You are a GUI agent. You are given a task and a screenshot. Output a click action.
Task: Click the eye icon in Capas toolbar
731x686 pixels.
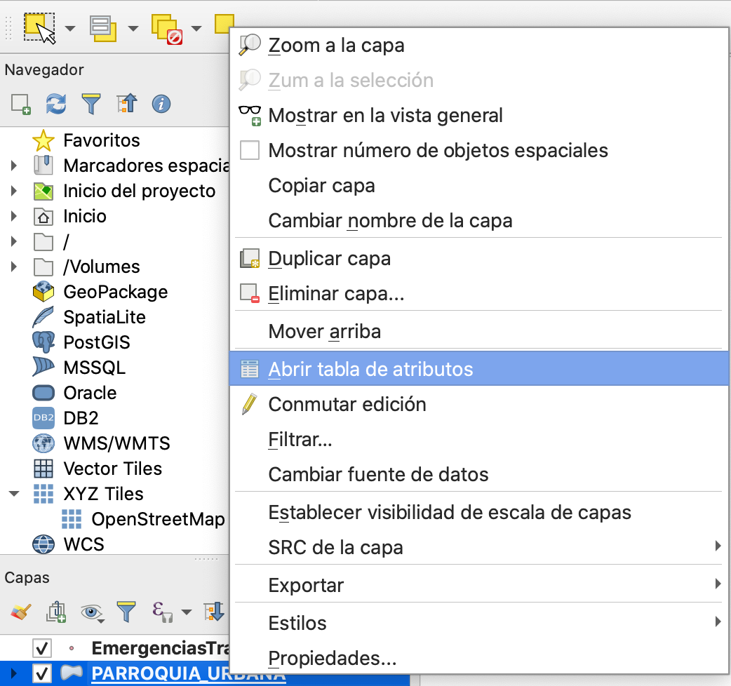click(x=91, y=612)
